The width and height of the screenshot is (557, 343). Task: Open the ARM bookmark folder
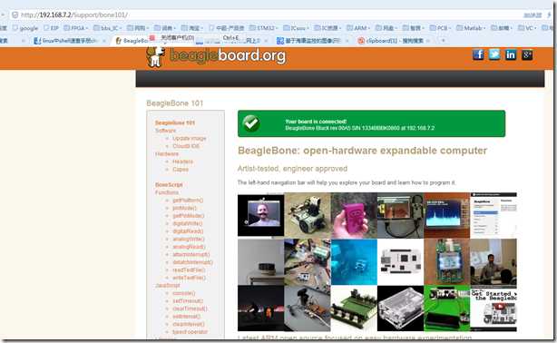(x=358, y=28)
